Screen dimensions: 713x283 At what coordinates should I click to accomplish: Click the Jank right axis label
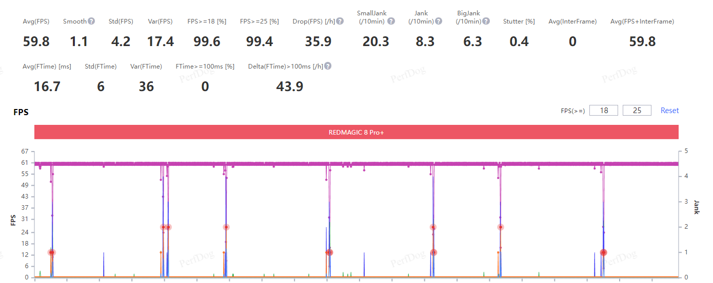pyautogui.click(x=697, y=207)
